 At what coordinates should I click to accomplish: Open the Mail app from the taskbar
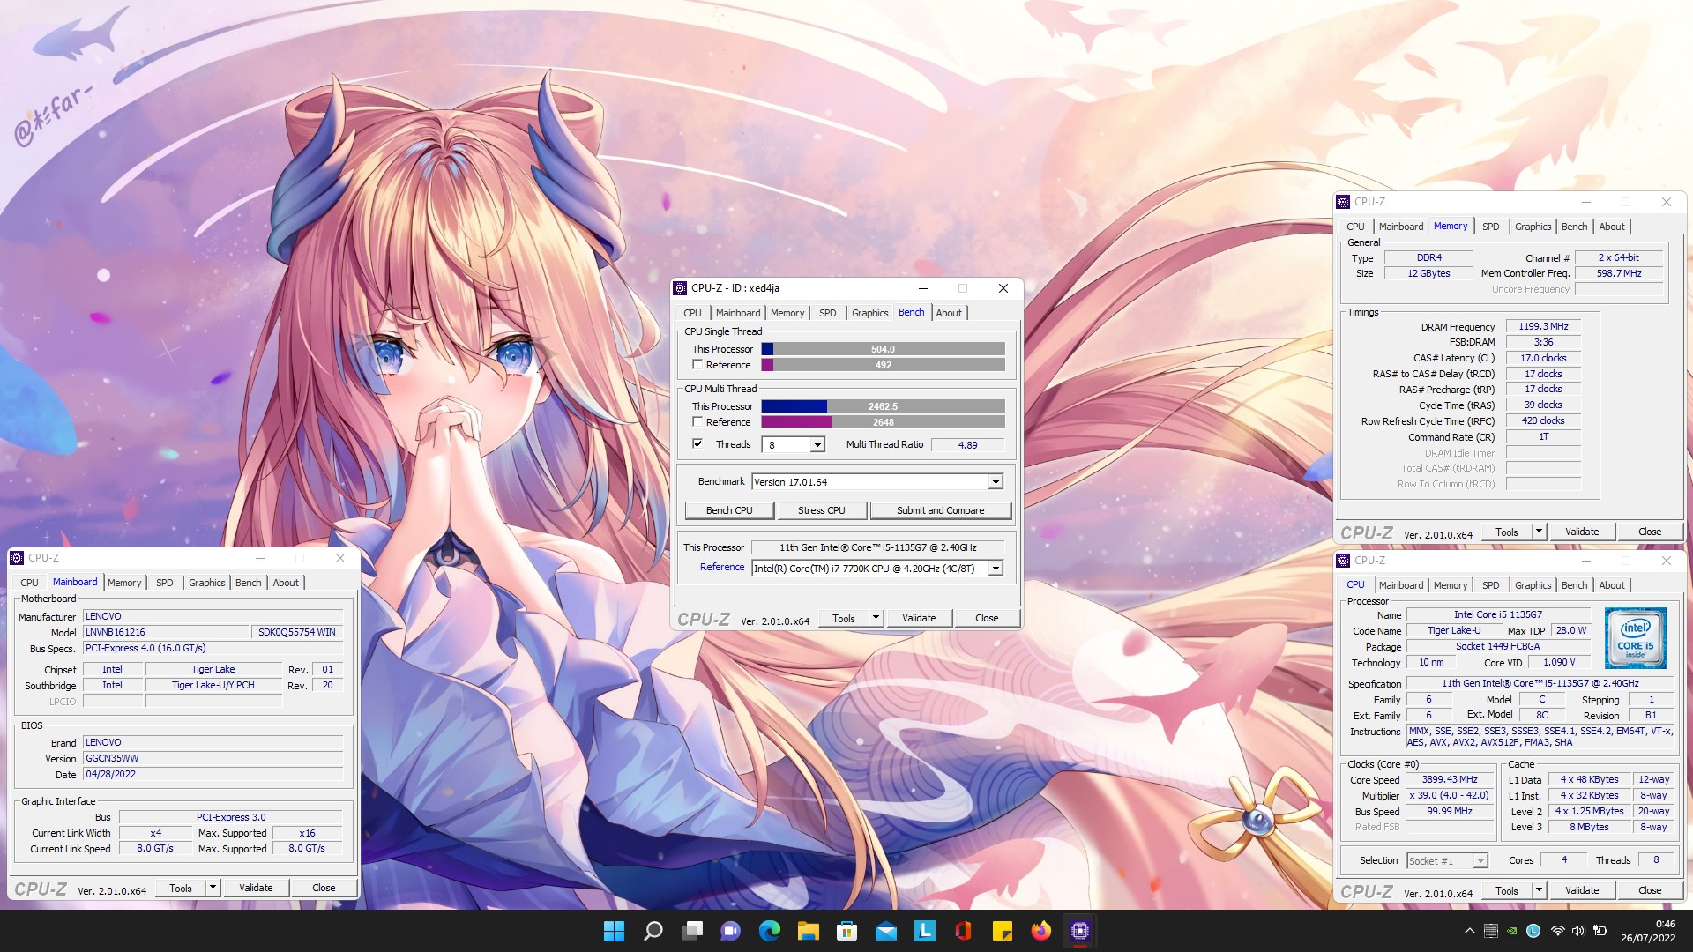point(886,931)
